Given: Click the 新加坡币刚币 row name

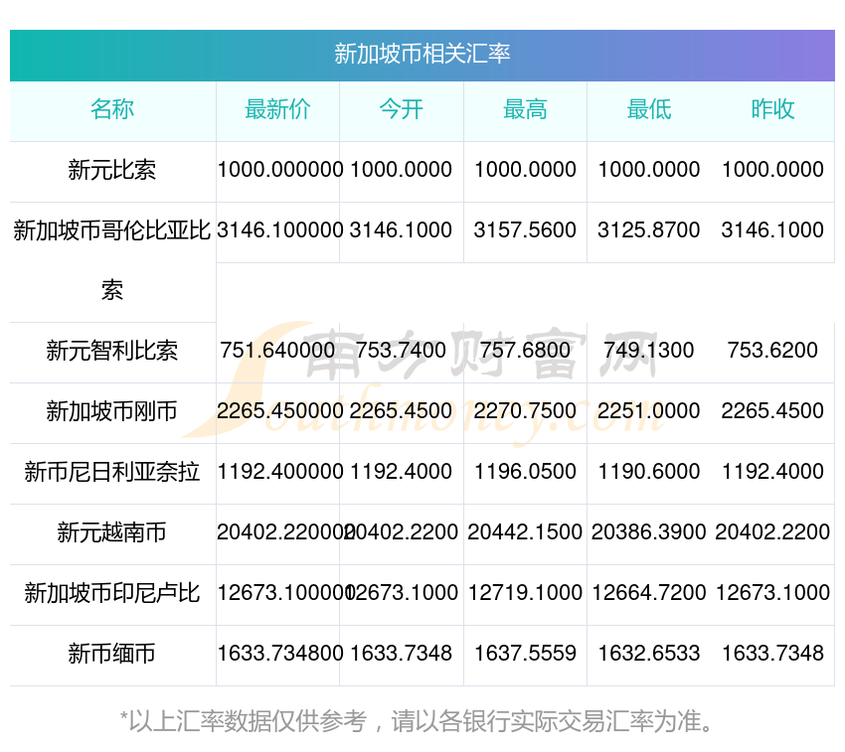Looking at the screenshot, I should [112, 411].
